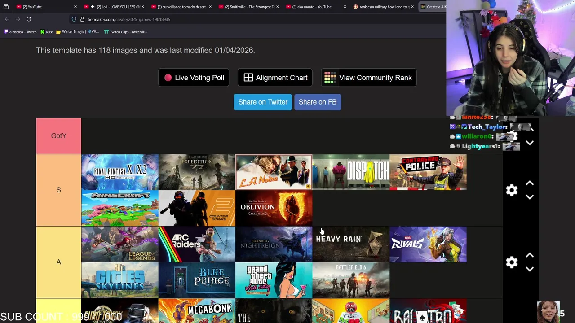The height and width of the screenshot is (323, 575).
Task: Start a Live Voting Poll
Action: [x=194, y=78]
